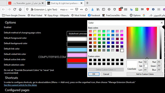The image size is (165, 93).
Task: Click the Sat input field
Action: point(145,66)
